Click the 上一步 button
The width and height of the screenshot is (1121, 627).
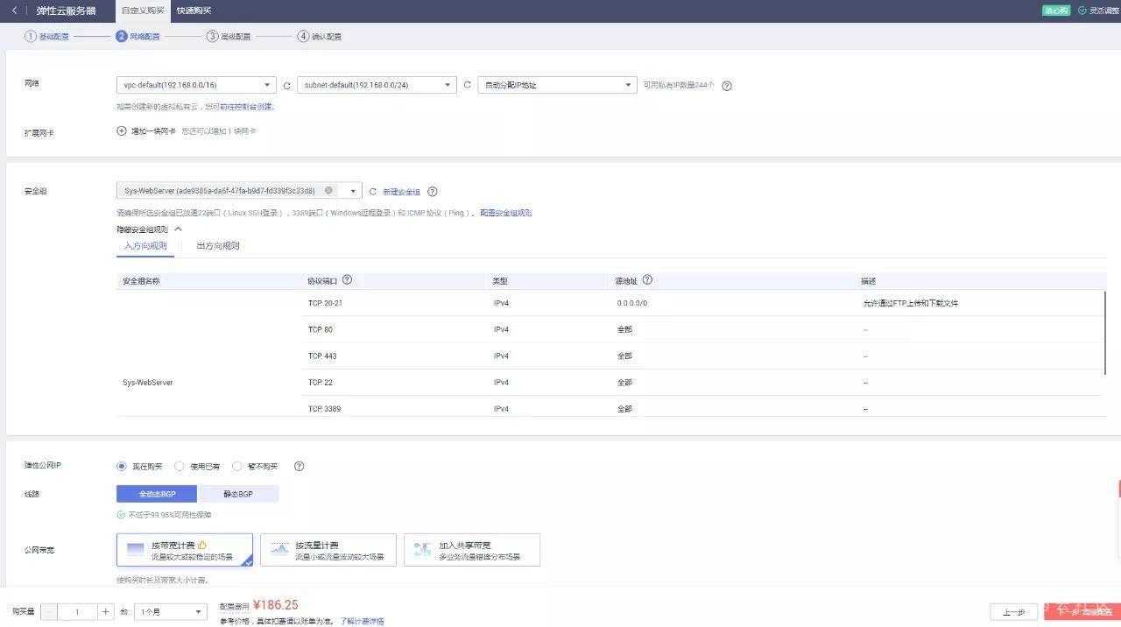(1014, 612)
